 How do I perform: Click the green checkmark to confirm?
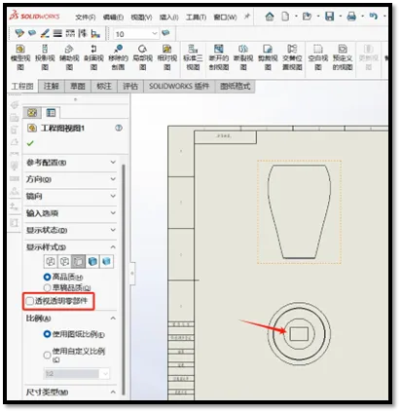tap(30, 143)
